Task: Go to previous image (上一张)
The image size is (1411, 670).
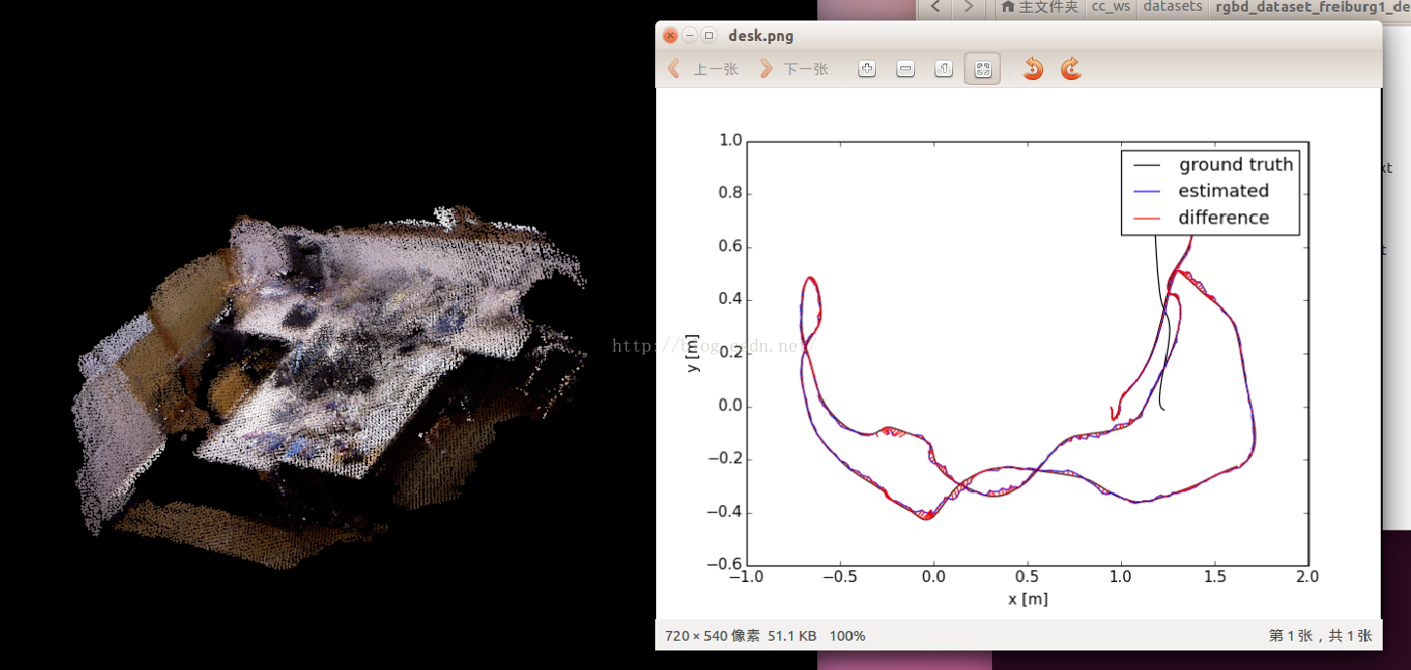Action: [x=703, y=69]
